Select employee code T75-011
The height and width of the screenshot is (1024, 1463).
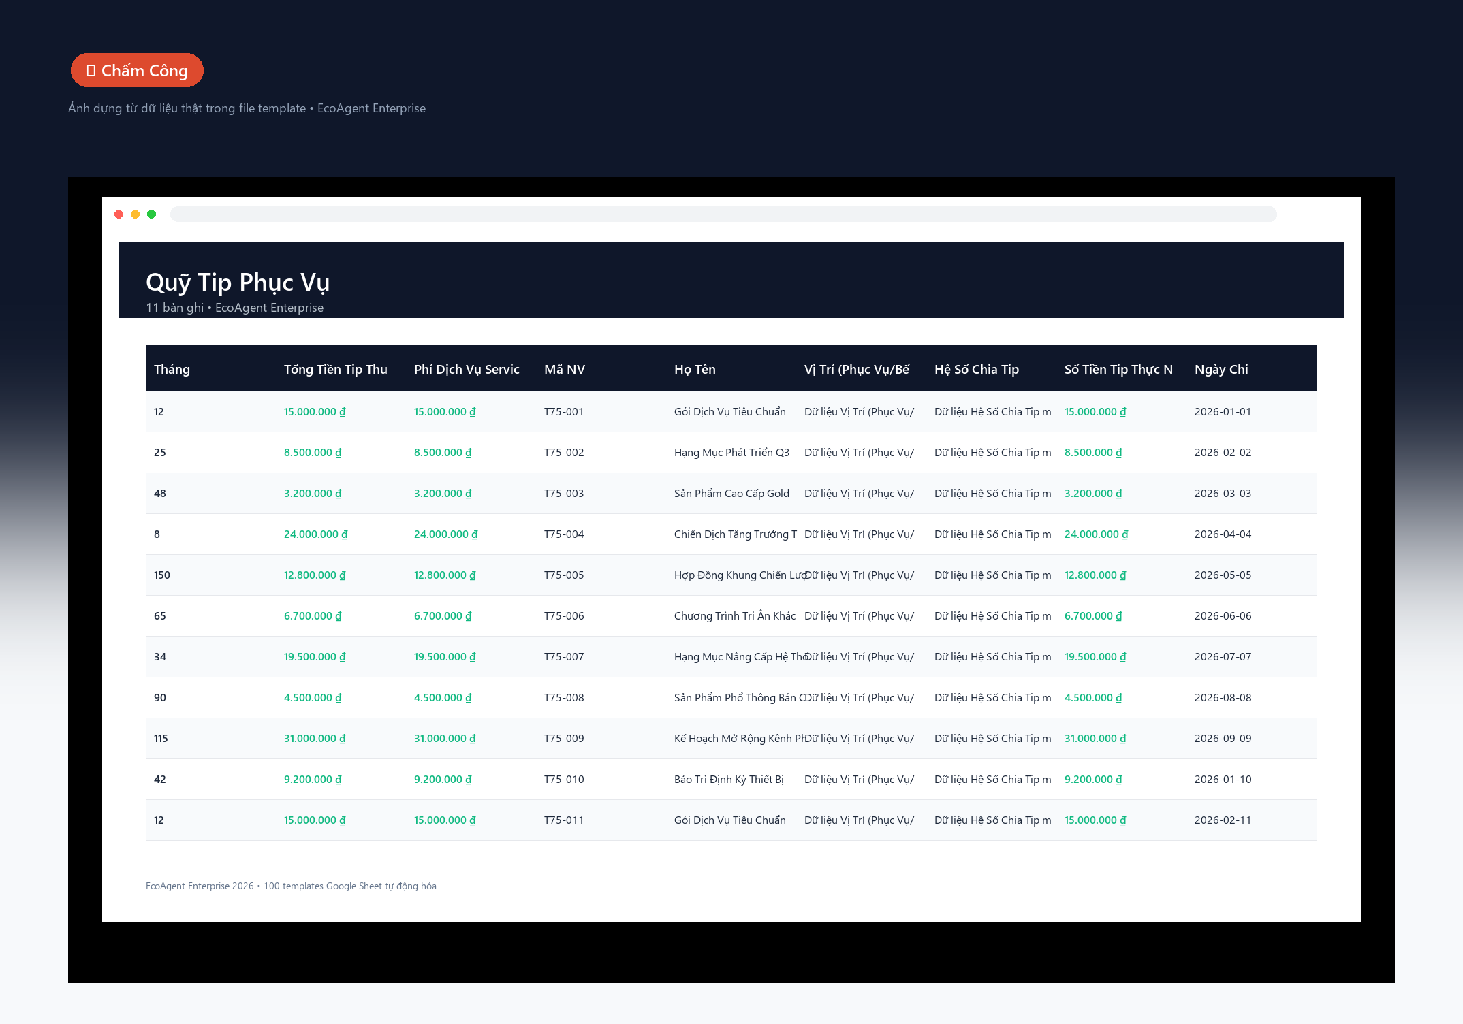564,820
